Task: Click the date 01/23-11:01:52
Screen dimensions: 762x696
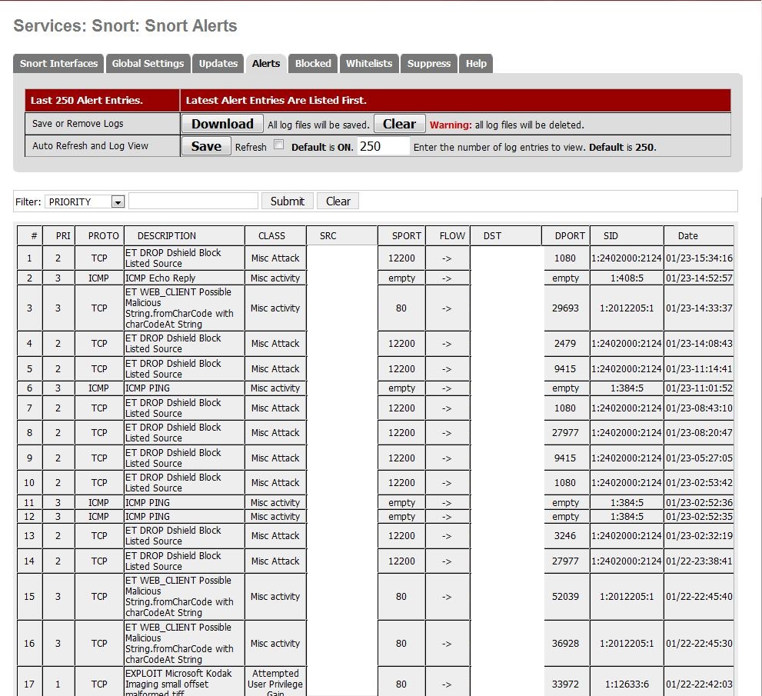Action: (699, 388)
